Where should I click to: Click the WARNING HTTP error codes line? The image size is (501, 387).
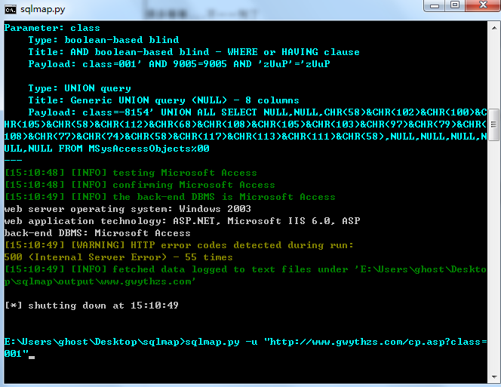pyautogui.click(x=179, y=245)
